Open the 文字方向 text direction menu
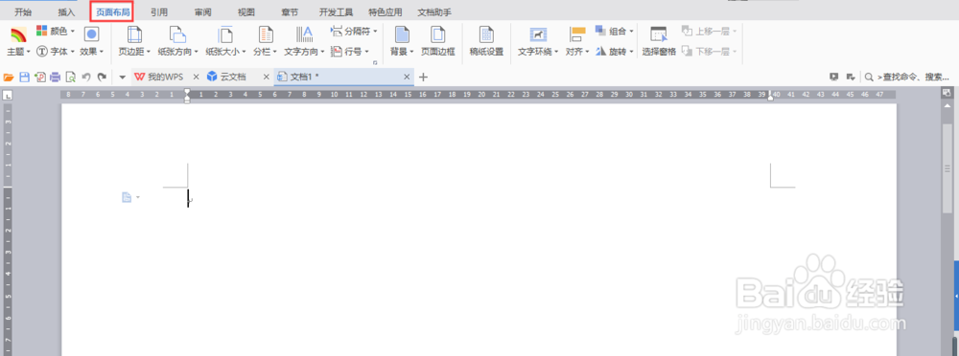The width and height of the screenshot is (959, 356). click(x=305, y=41)
